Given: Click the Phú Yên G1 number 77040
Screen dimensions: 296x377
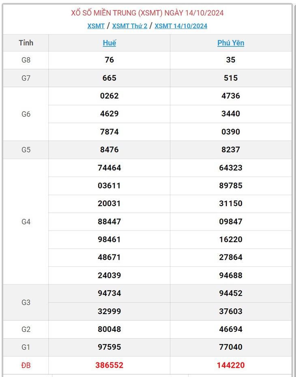Looking at the screenshot, I should [x=231, y=347].
